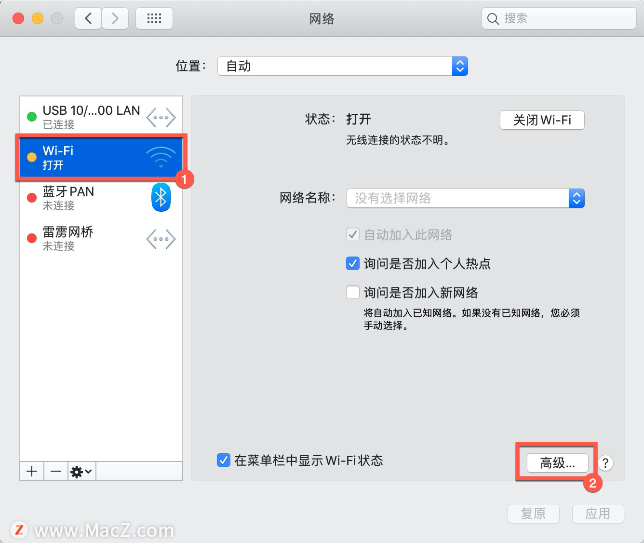Screen dimensions: 644x543
Task: Click the 关闭 Wi-Fi button
Action: tap(542, 120)
